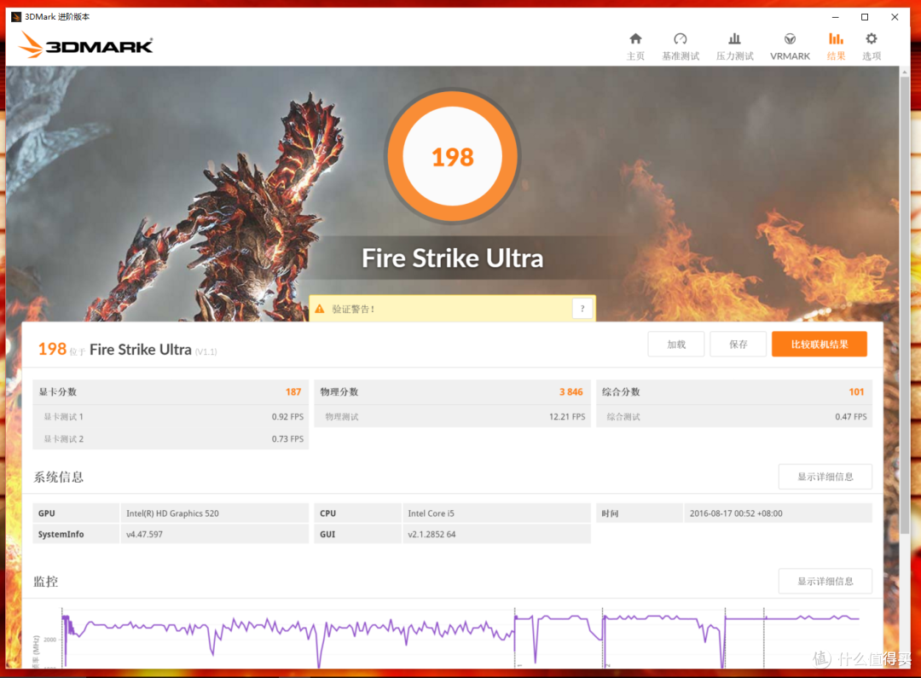The height and width of the screenshot is (678, 921).
Task: Show detailed system information
Action: (825, 477)
